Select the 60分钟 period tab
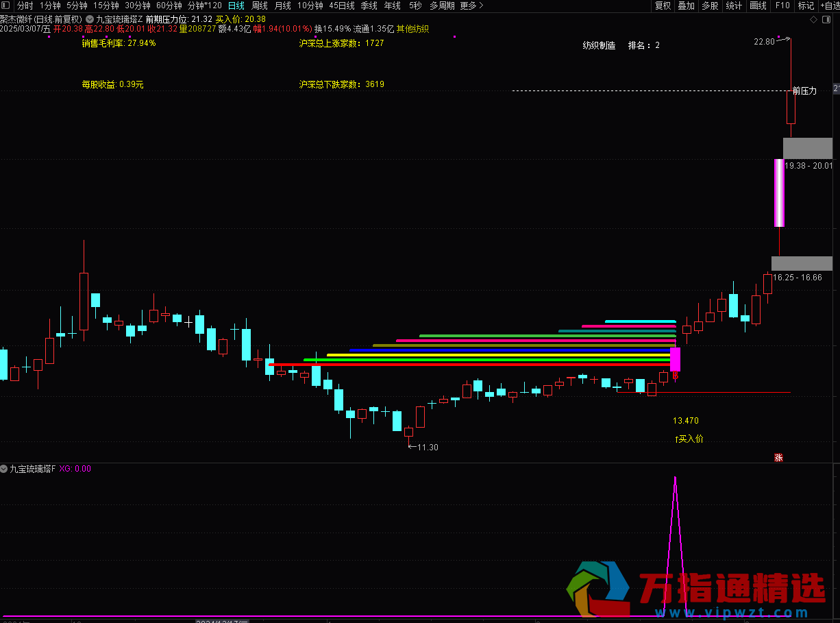 [169, 5]
